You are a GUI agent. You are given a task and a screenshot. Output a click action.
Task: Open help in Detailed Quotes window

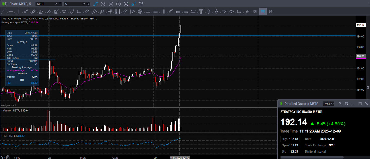[x=339, y=104]
